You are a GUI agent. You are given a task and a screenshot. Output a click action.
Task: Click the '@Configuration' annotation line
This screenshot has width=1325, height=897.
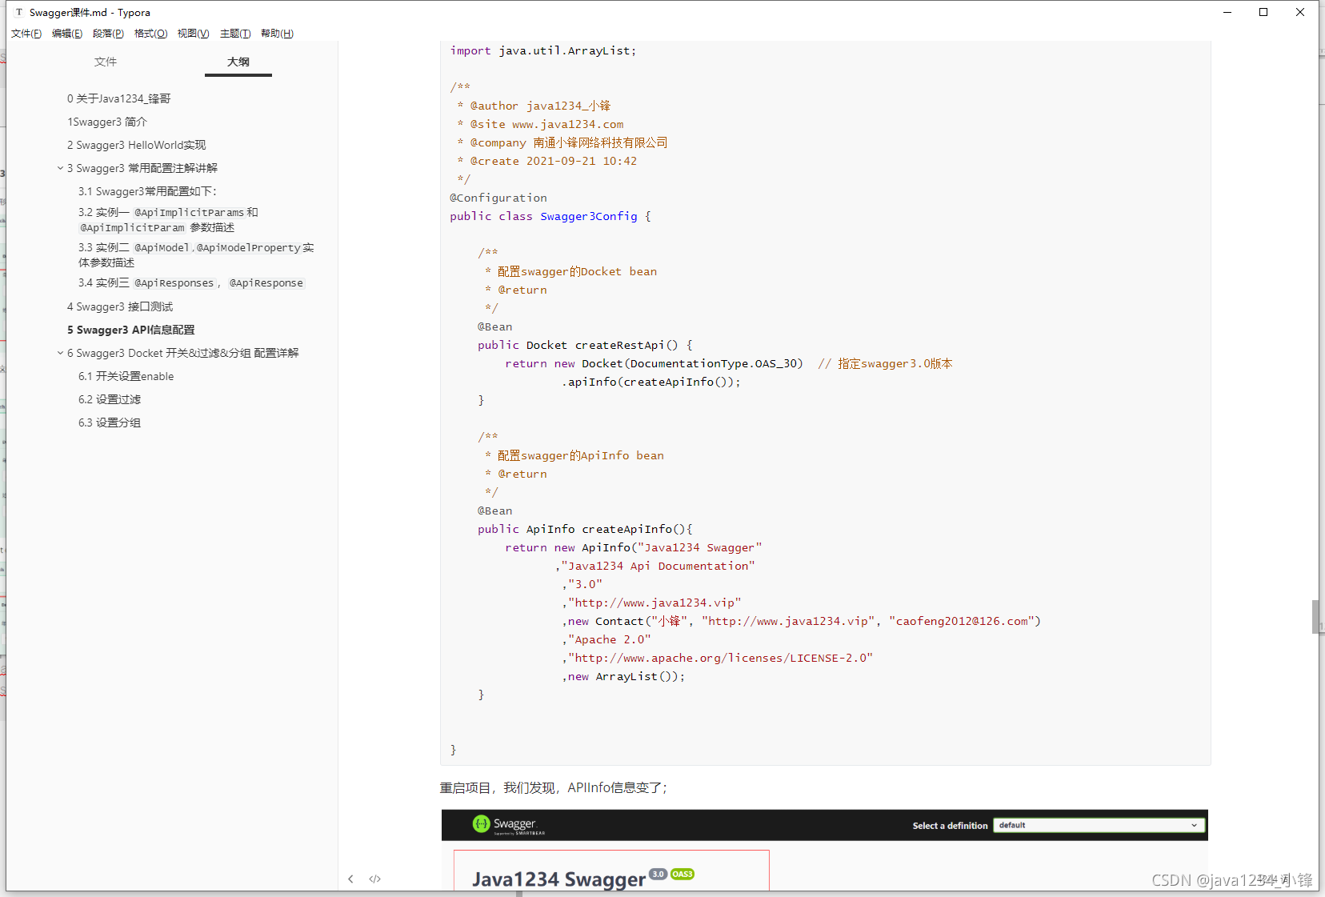pos(498,198)
